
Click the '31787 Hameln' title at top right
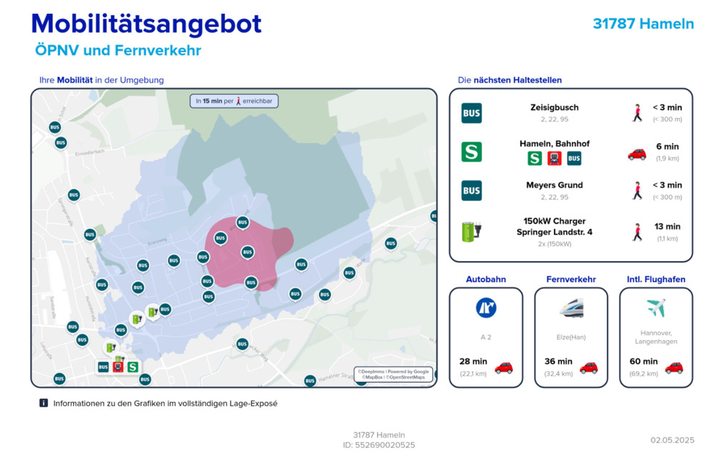643,24
